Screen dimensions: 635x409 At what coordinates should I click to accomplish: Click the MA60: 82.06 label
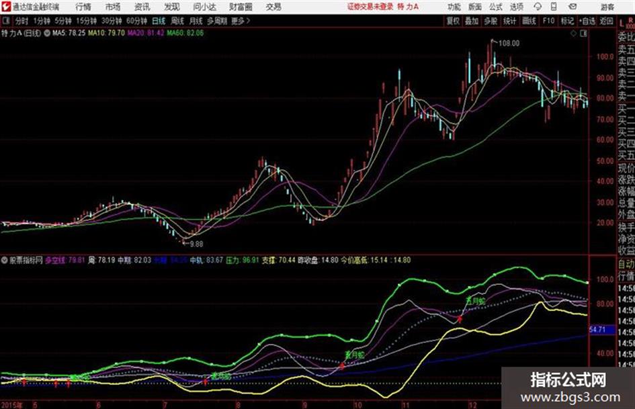click(185, 33)
